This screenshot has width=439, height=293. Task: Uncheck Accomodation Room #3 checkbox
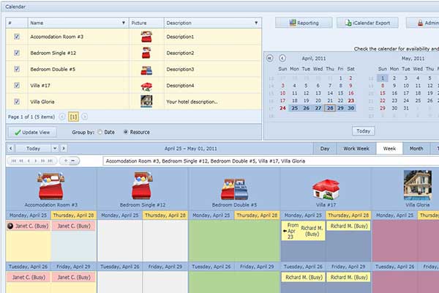[17, 37]
